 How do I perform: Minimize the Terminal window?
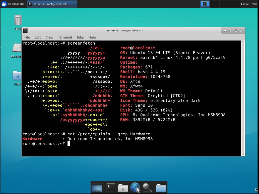click(x=230, y=31)
